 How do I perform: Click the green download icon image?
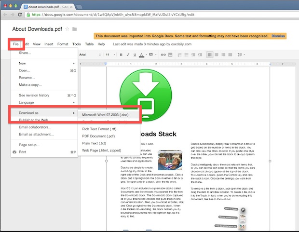(x=146, y=95)
